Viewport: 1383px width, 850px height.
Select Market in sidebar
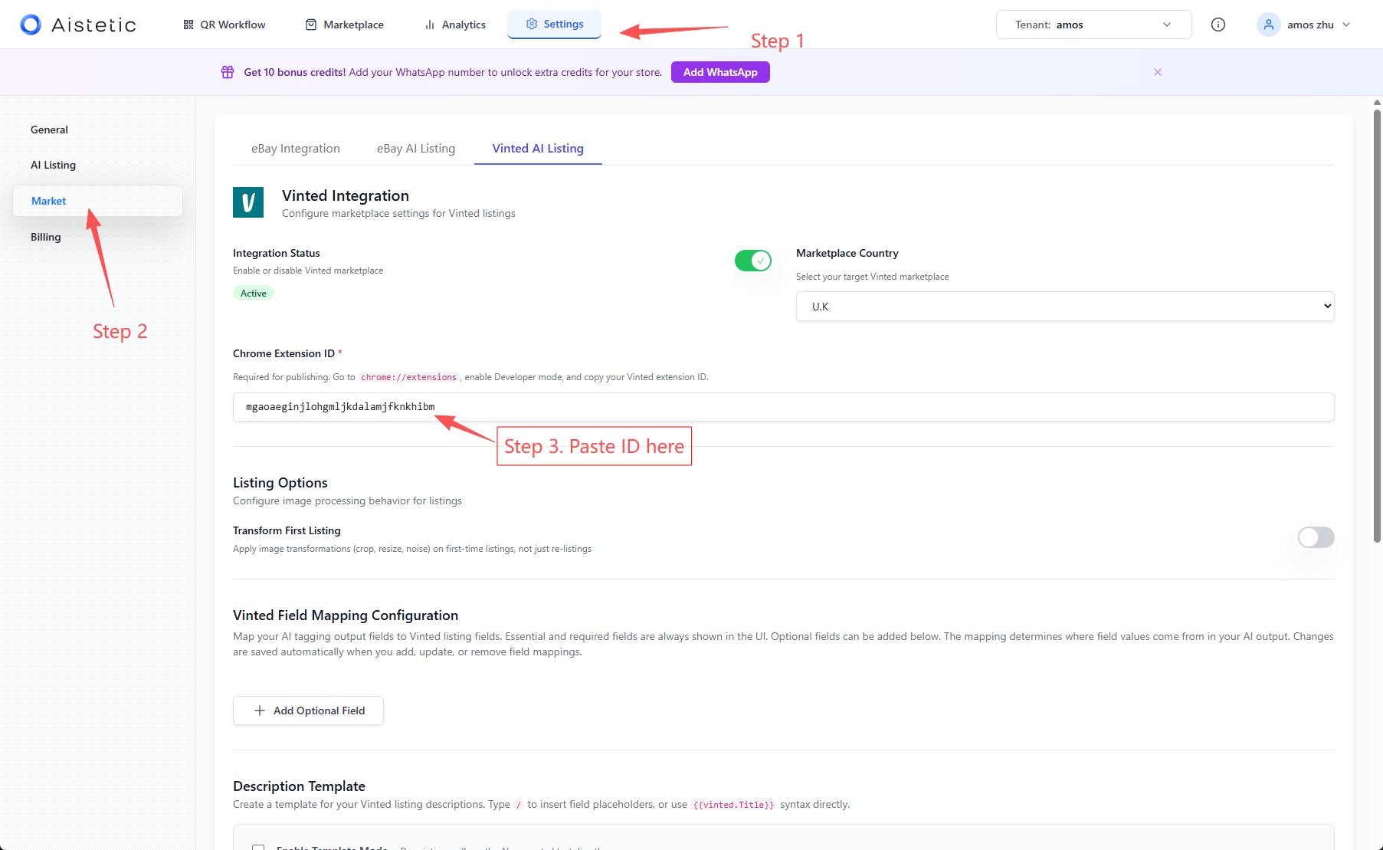(x=97, y=201)
